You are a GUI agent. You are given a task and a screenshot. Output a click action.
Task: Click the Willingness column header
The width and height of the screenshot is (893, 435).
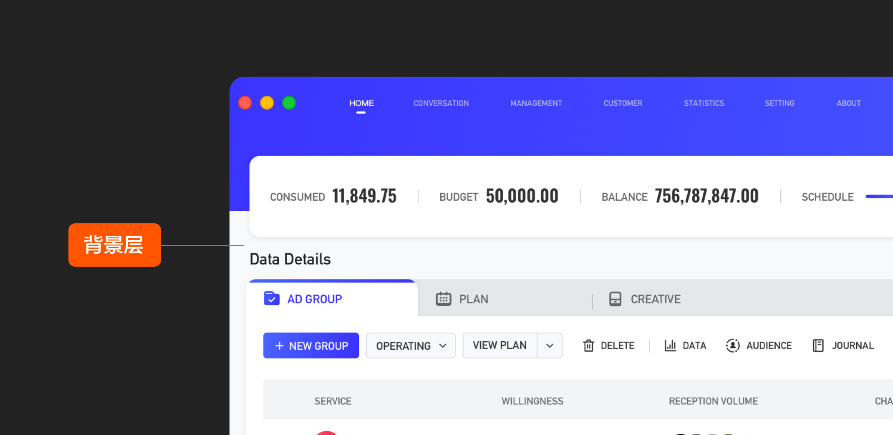coord(532,401)
